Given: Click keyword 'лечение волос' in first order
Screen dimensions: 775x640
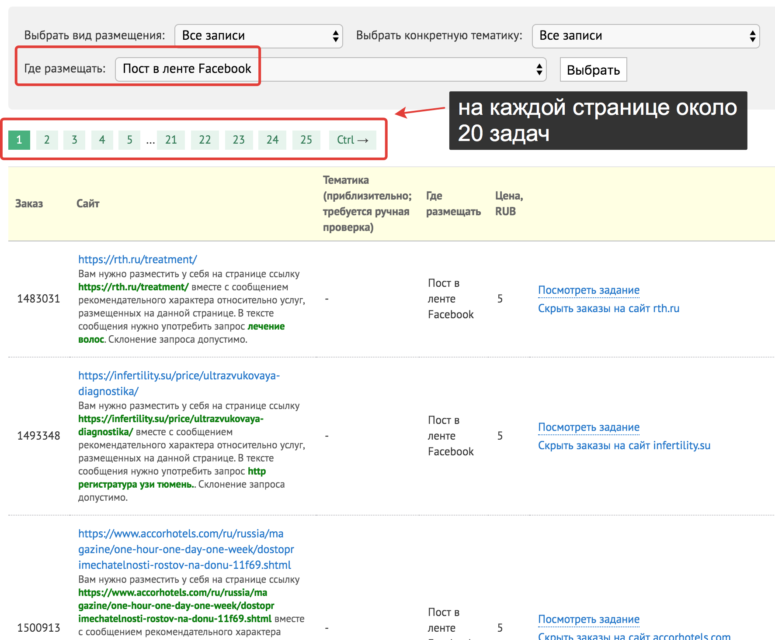Looking at the screenshot, I should point(181,333).
